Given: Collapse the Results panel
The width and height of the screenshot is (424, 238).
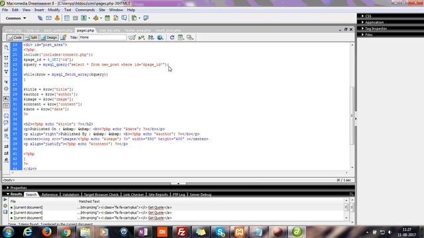Looking at the screenshot, I should click(14, 194).
